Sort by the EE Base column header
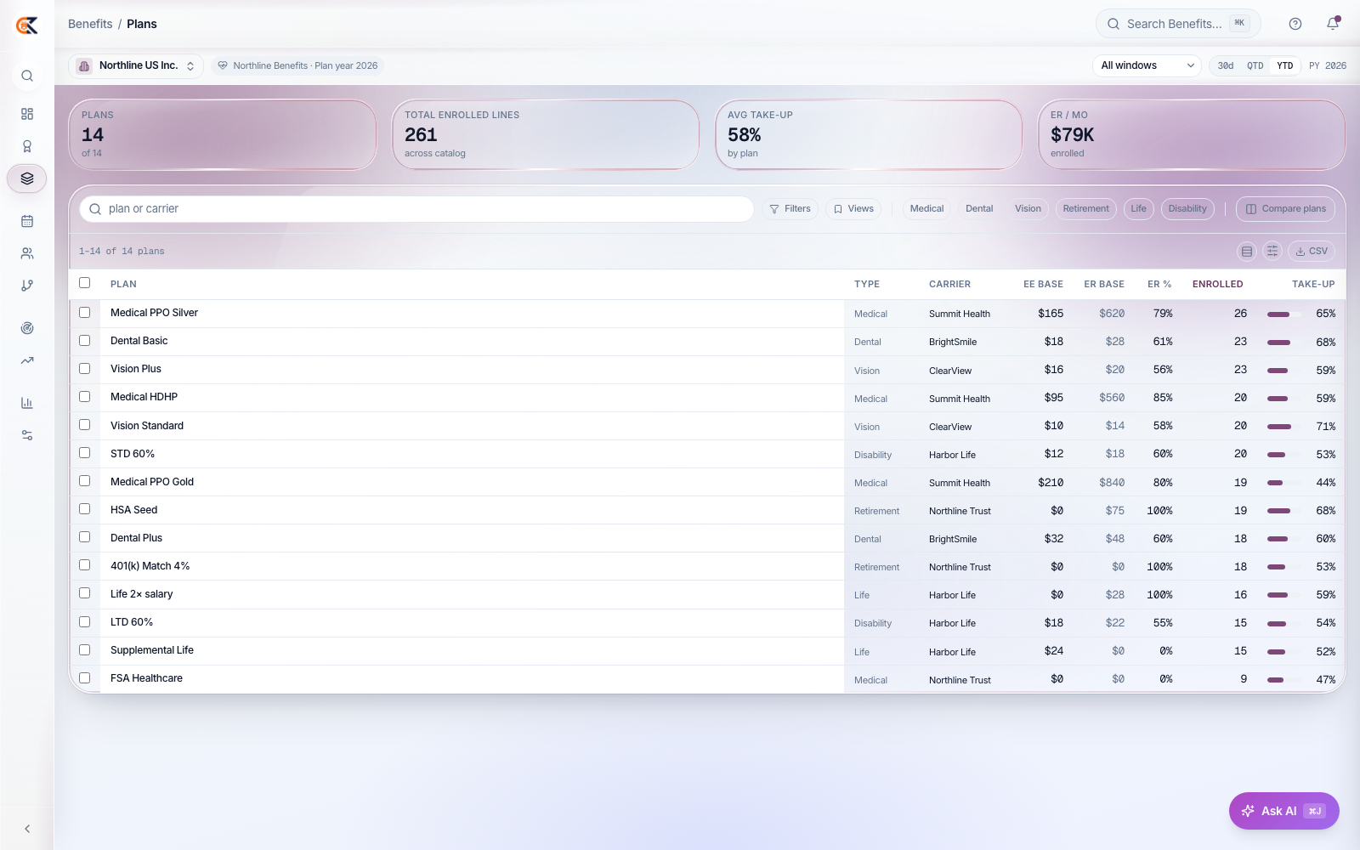This screenshot has height=850, width=1360. pos(1043,284)
